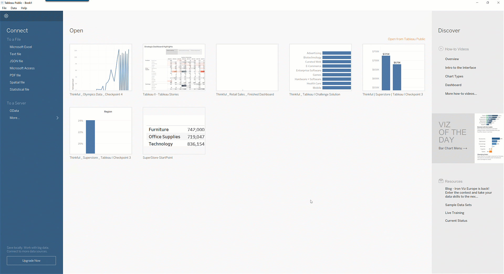Click the How-to Videos play icon
This screenshot has height=274, width=504.
(x=441, y=49)
